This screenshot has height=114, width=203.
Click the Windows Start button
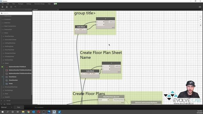tap(3, 112)
